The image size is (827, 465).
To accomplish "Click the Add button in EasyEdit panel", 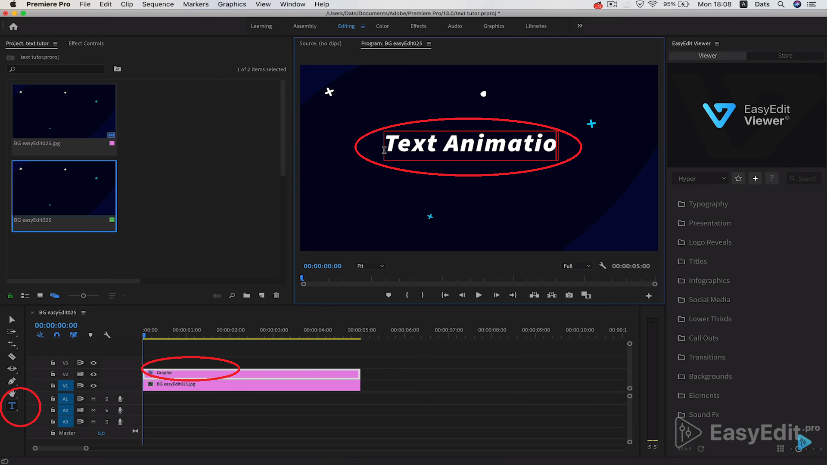I will pyautogui.click(x=755, y=178).
